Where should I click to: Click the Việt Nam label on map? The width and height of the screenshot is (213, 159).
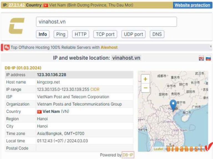click(180, 130)
